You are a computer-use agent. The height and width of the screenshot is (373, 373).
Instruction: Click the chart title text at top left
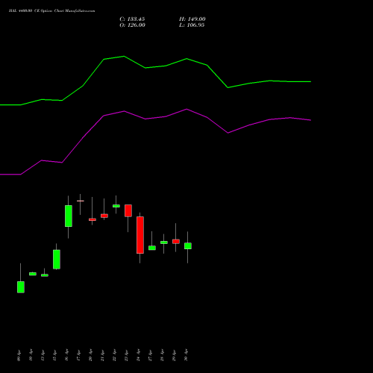[x=51, y=11]
